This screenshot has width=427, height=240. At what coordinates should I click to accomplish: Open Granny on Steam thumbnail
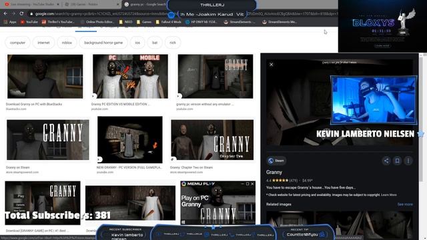48,140
